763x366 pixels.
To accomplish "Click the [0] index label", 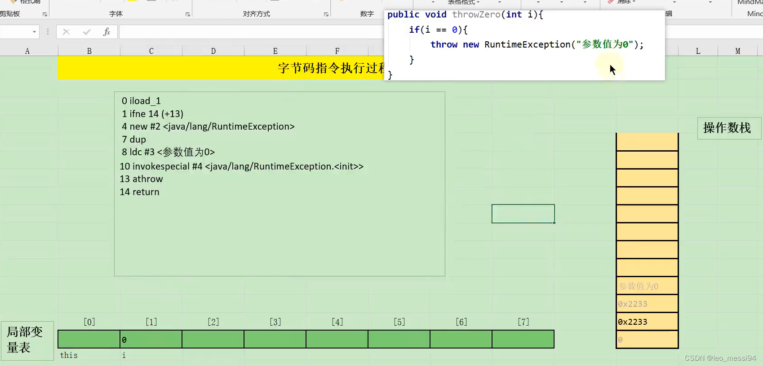I will (x=89, y=322).
